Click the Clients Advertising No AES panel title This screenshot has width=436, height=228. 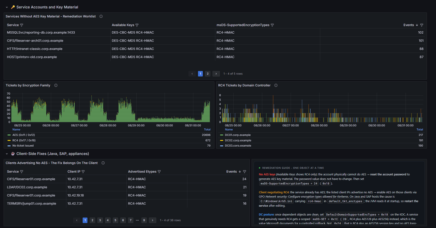(52, 163)
